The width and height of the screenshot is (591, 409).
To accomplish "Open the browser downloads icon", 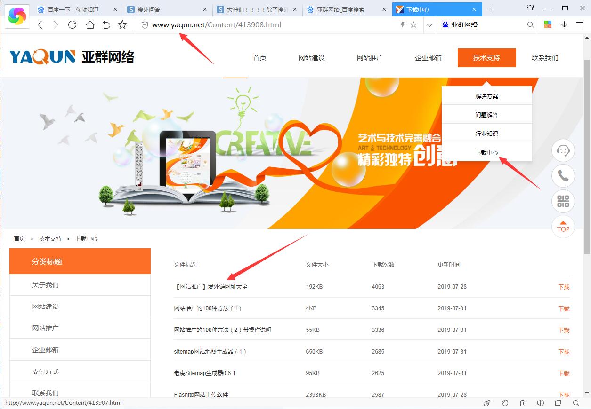I will [564, 25].
